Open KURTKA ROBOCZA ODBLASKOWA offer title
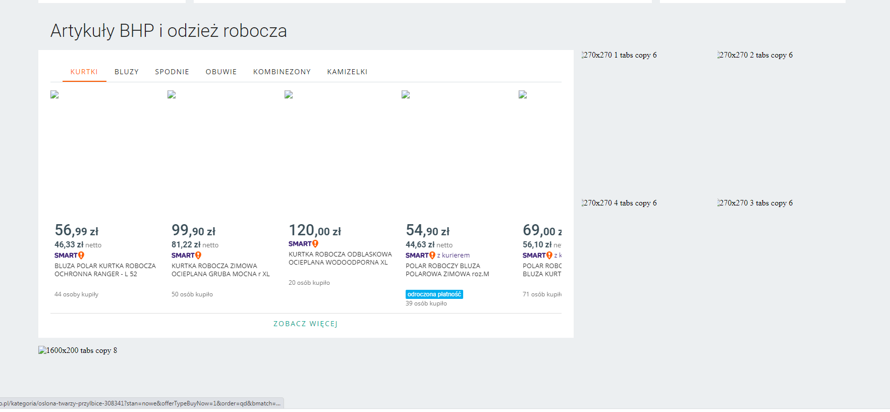 340,258
